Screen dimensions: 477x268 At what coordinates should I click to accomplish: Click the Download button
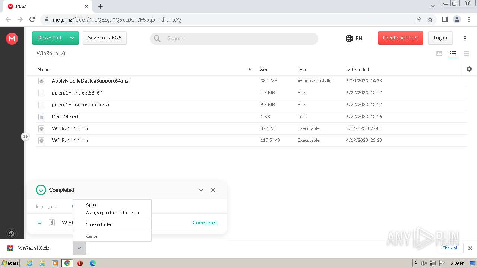point(49,38)
